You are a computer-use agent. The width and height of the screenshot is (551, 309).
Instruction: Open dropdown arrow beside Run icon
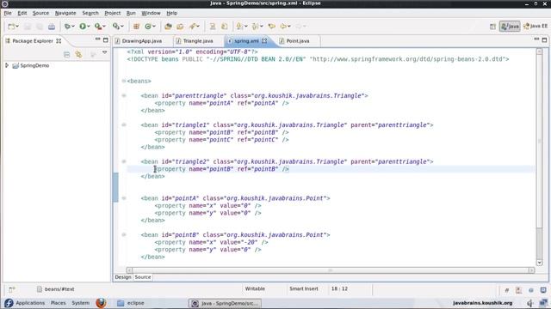pyautogui.click(x=88, y=27)
